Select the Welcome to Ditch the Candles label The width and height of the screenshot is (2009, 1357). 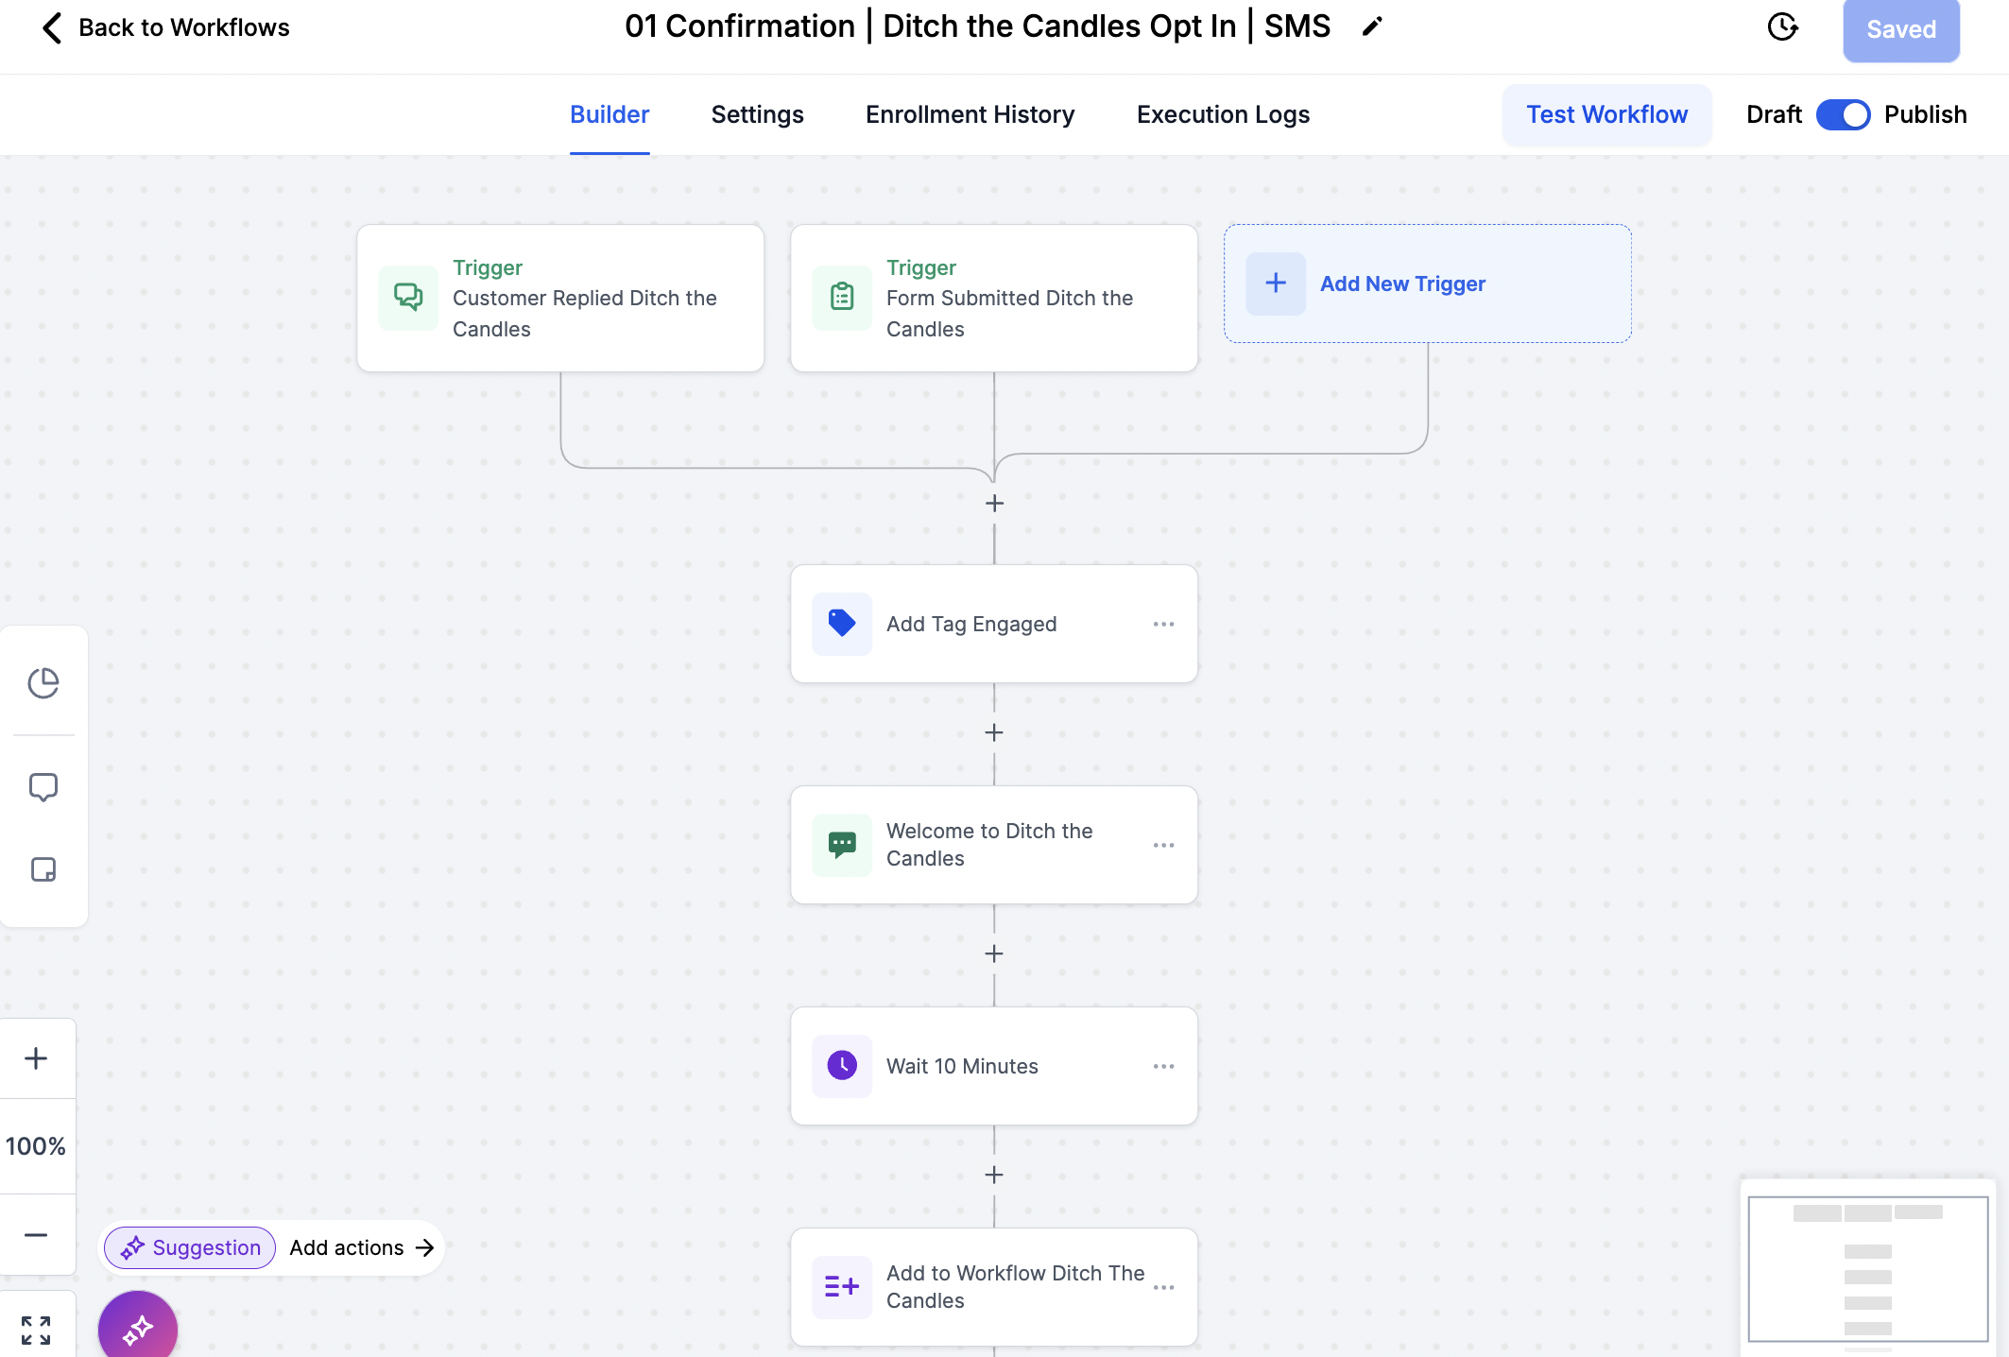pyautogui.click(x=989, y=845)
